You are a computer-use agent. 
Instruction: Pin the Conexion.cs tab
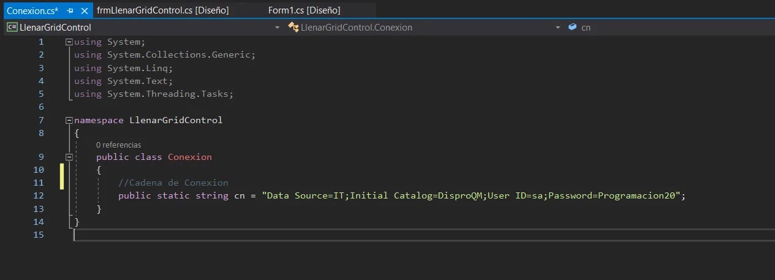point(70,10)
